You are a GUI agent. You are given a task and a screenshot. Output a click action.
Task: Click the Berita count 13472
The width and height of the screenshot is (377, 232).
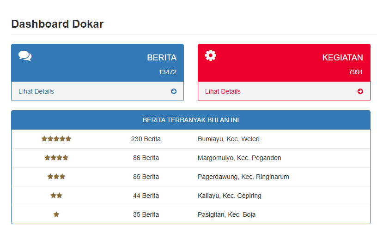pyautogui.click(x=168, y=72)
